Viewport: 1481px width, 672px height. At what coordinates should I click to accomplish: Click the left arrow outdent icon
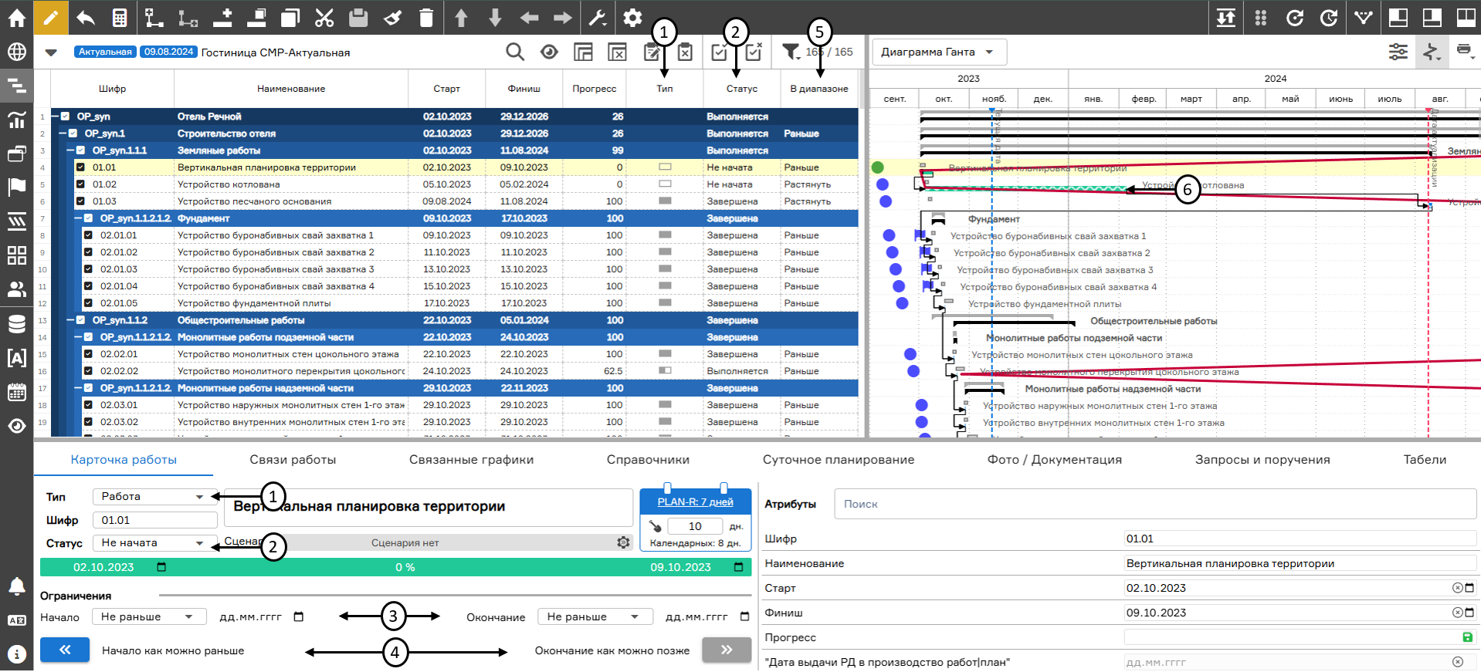click(x=529, y=17)
